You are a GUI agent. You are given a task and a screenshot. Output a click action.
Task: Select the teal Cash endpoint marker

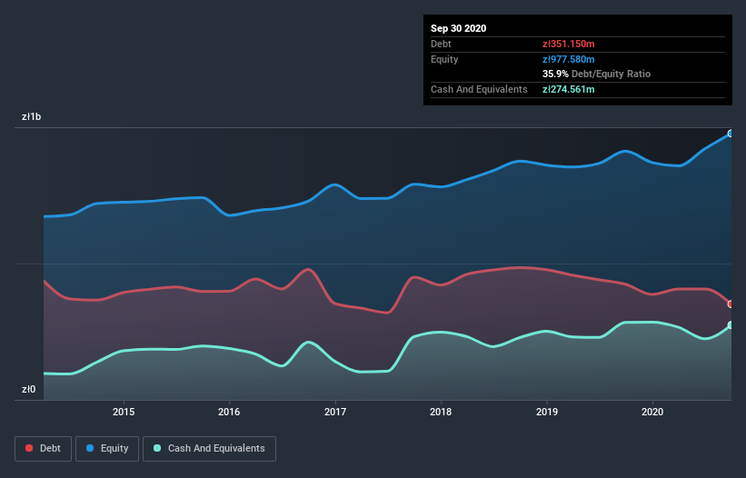pos(731,325)
